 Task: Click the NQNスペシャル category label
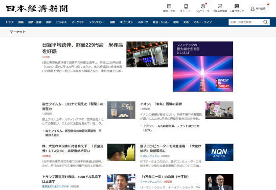[150, 156]
